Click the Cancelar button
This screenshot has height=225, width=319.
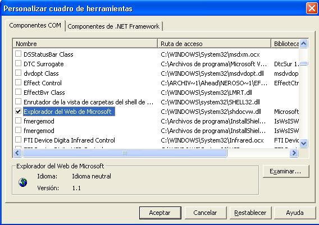(206, 213)
